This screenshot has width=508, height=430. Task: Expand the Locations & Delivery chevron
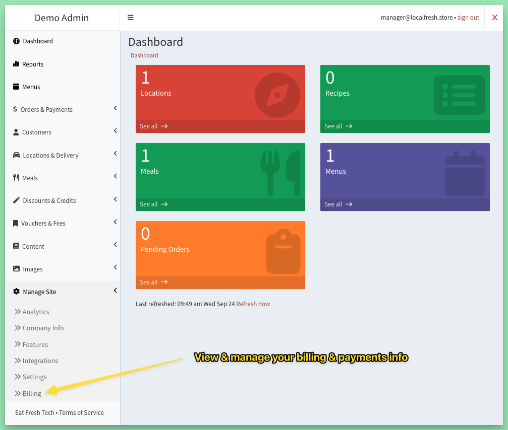[x=116, y=154]
